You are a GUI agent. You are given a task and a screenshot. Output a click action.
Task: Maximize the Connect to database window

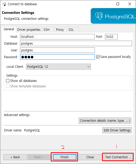point(118,4)
